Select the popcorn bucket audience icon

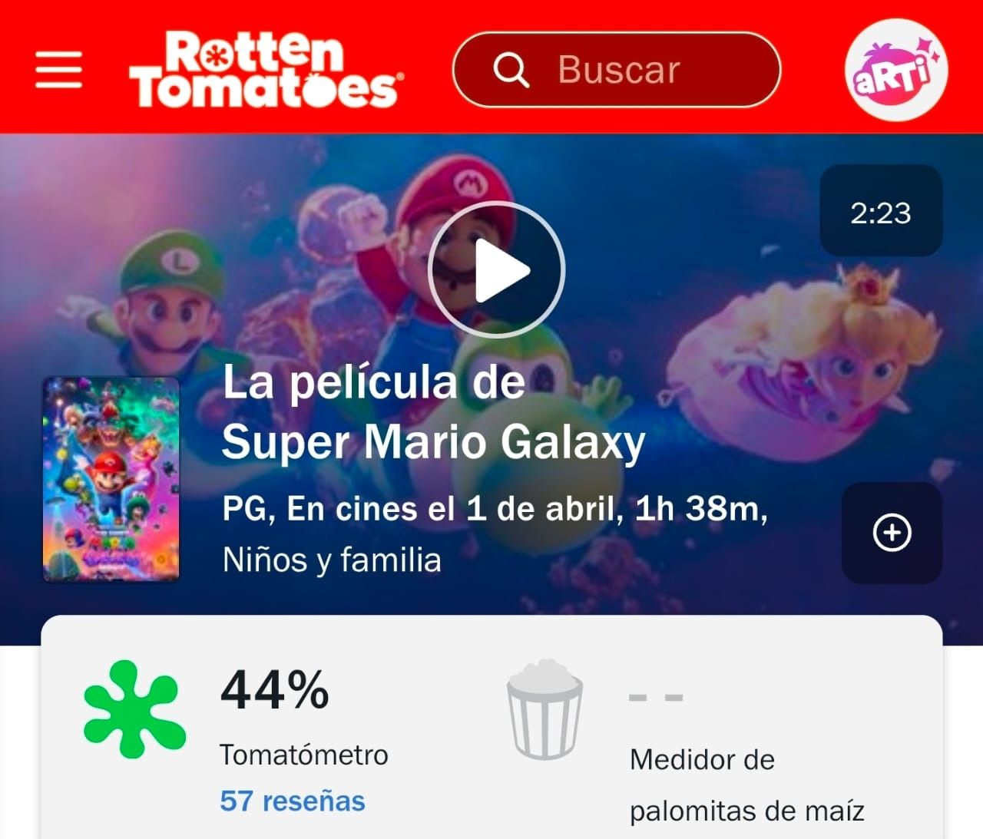544,709
